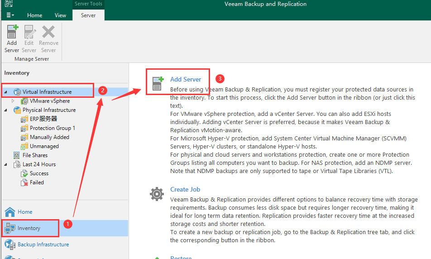This screenshot has width=431, height=259.
Task: Click the VMware vSphere node icon
Action: click(x=24, y=101)
